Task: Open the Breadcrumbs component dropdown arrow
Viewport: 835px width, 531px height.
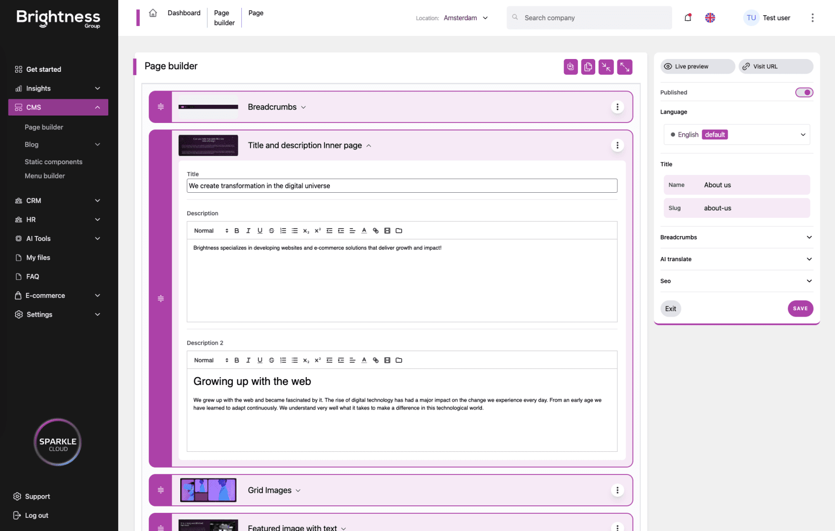Action: [303, 107]
